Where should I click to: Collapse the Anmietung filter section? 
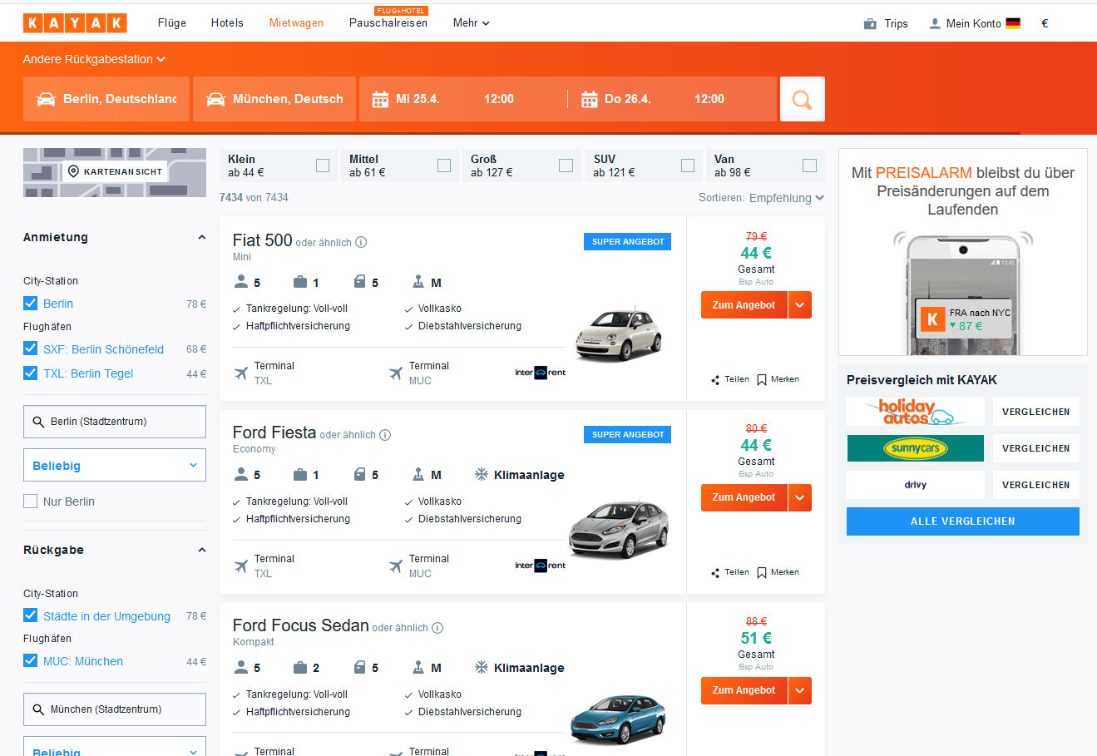coord(201,238)
